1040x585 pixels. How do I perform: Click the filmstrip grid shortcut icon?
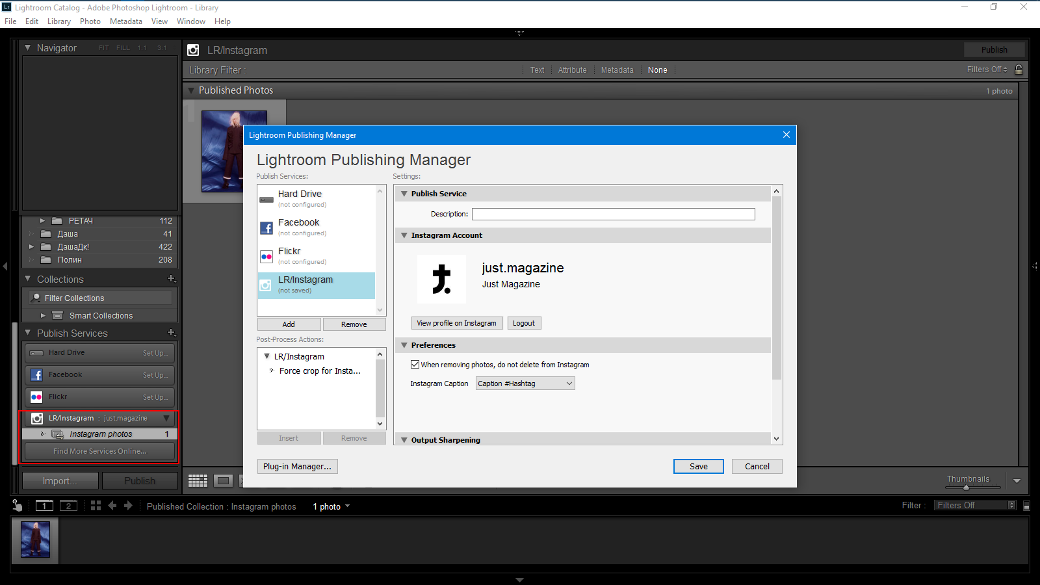click(x=96, y=506)
